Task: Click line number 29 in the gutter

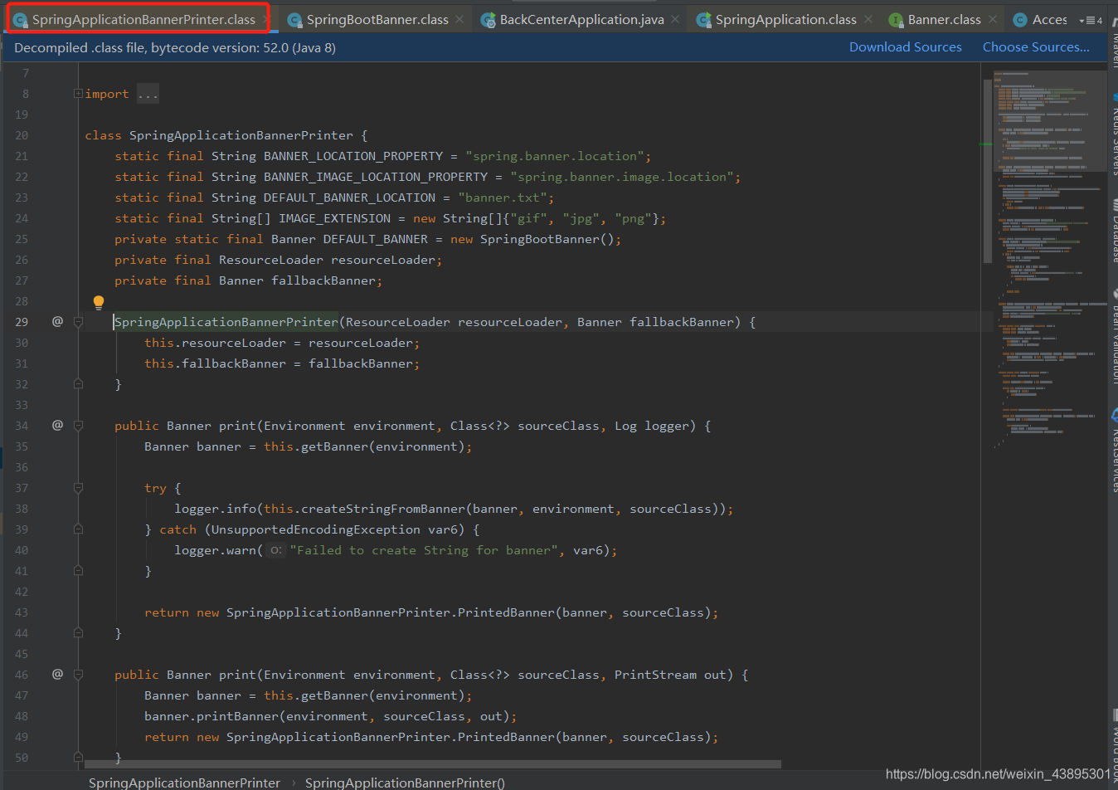Action: click(22, 322)
